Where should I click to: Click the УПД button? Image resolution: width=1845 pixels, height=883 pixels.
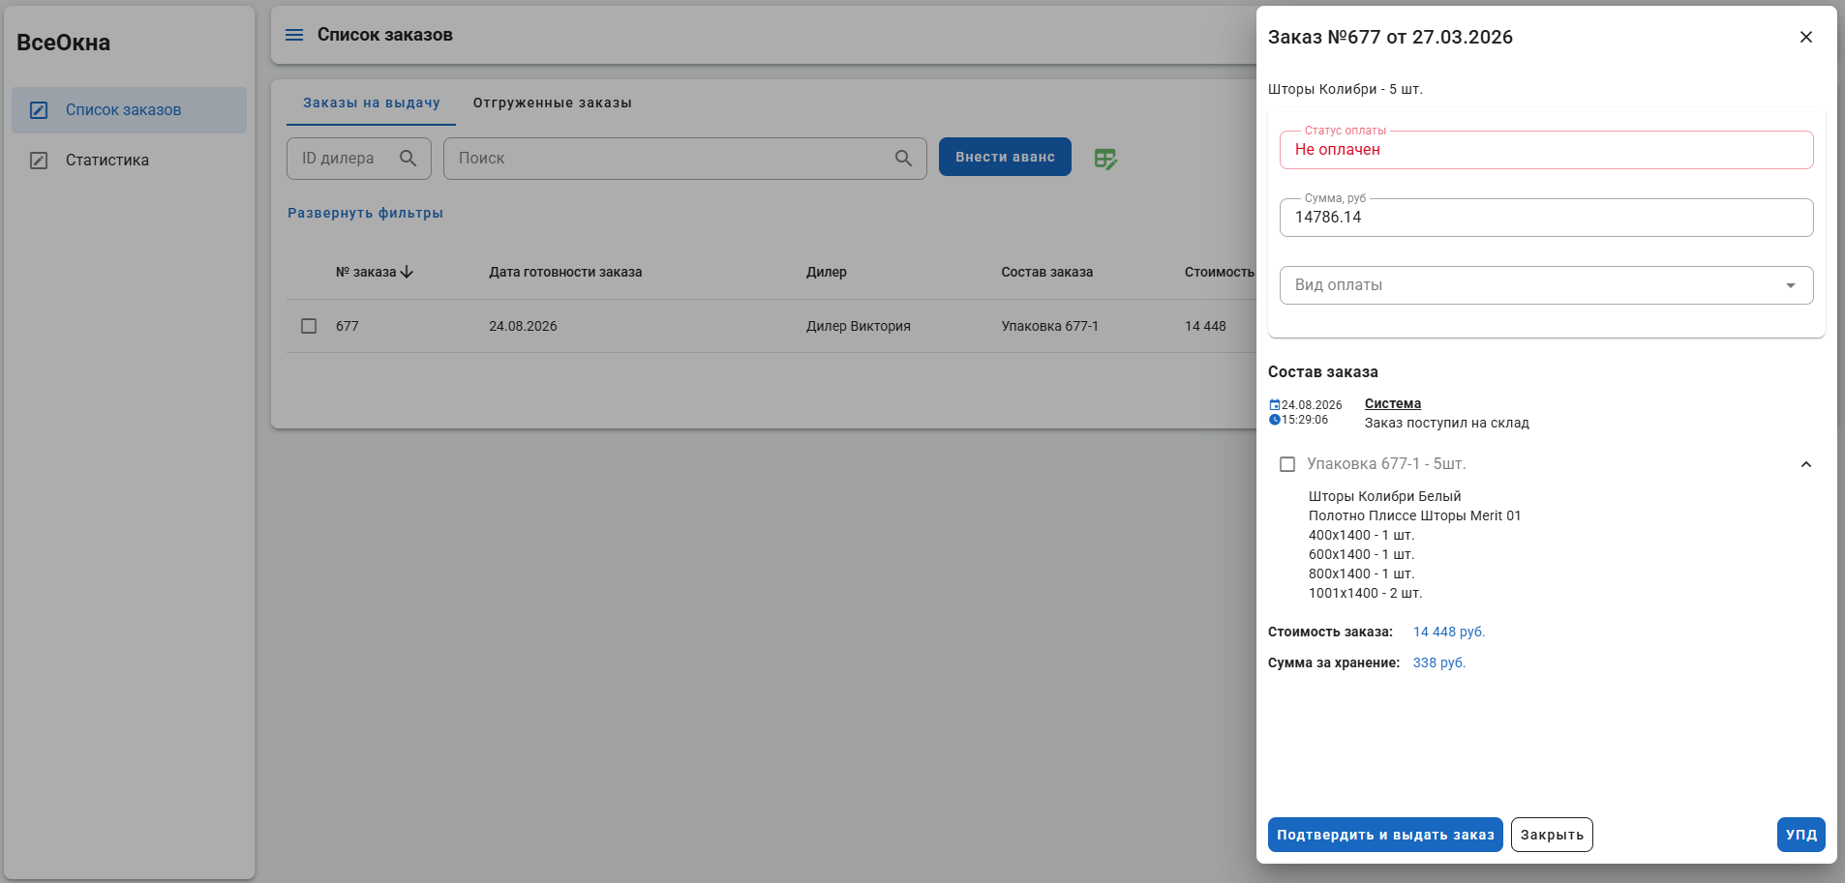[1801, 835]
